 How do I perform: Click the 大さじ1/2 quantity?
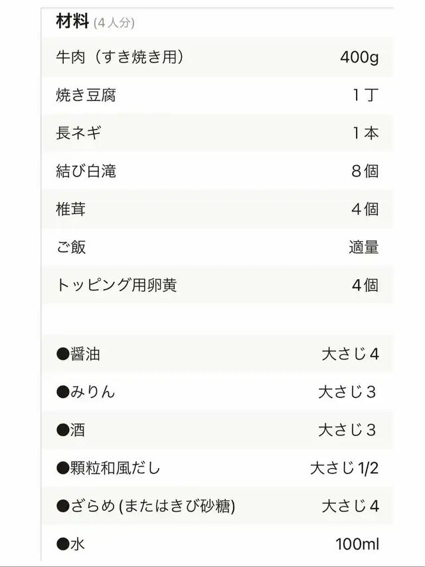click(344, 468)
